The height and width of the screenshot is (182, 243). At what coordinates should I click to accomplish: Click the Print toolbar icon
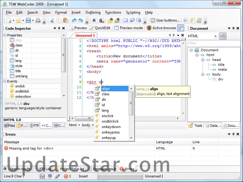click(x=38, y=21)
